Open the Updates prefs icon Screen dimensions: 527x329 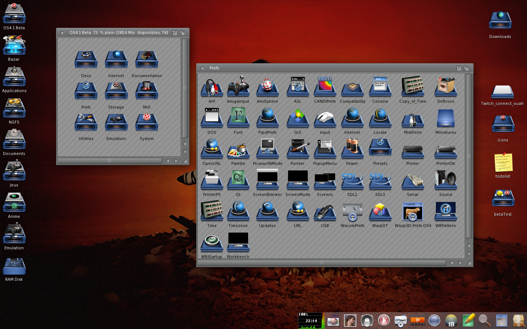tap(267, 212)
